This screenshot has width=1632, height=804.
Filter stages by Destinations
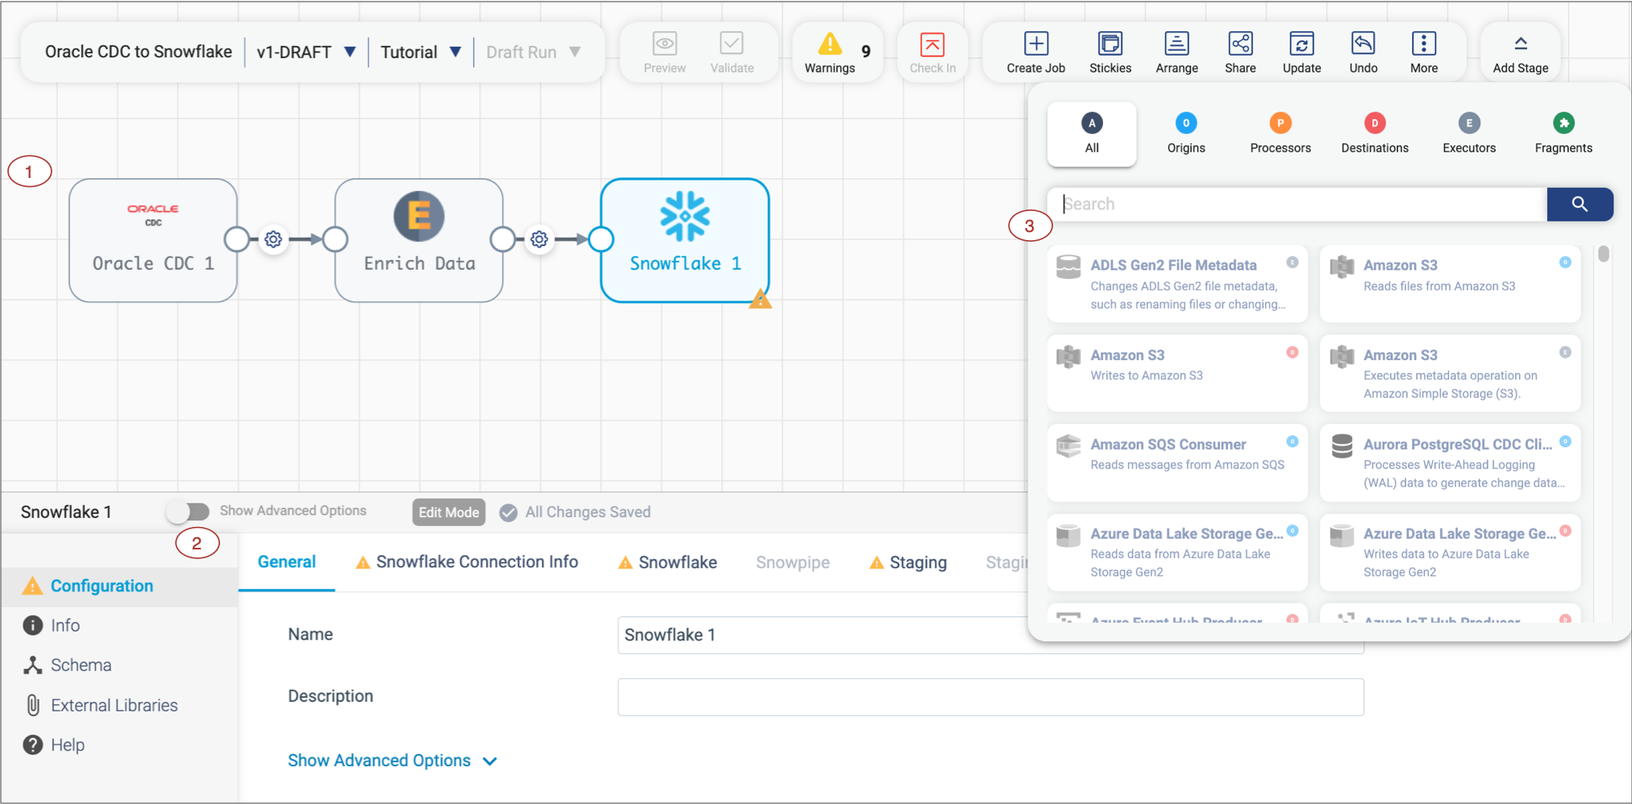click(1375, 133)
